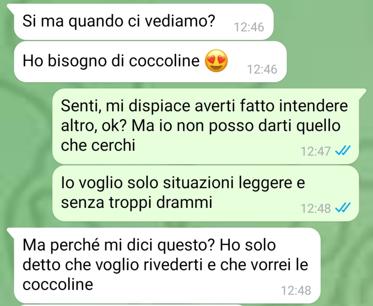Select the "Si ma quando ci vediamo?" message
The height and width of the screenshot is (306, 373).
(144, 22)
